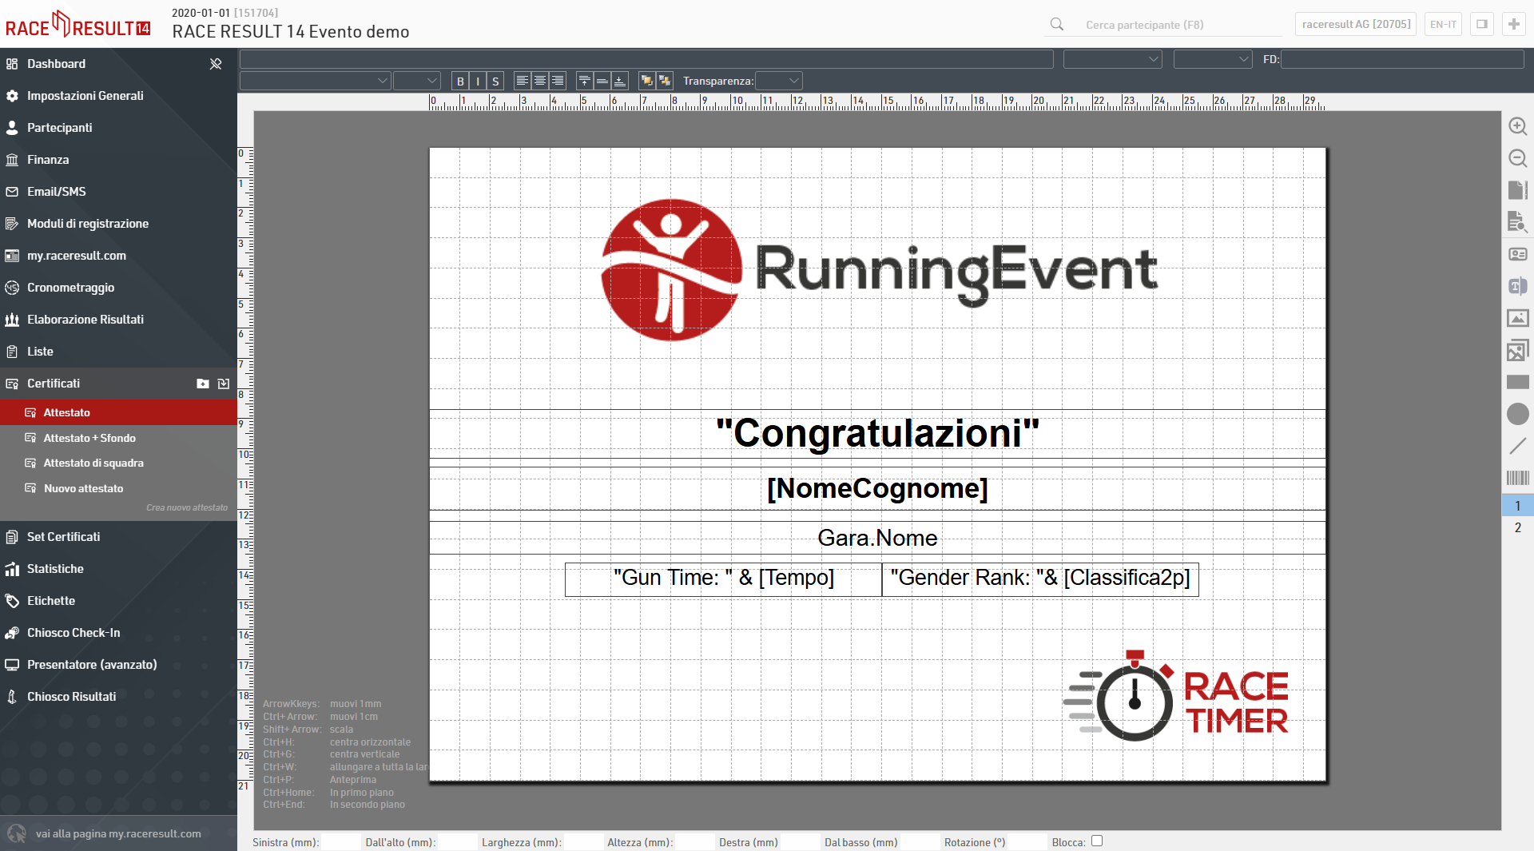Open the font size dropdown
This screenshot has height=851, width=1534.
[x=417, y=81]
